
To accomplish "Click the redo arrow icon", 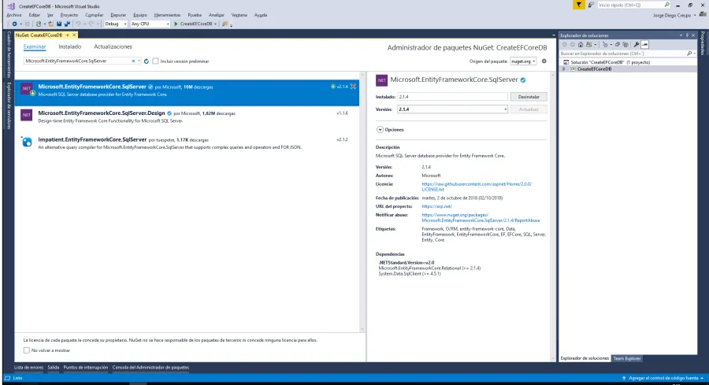I will point(91,24).
